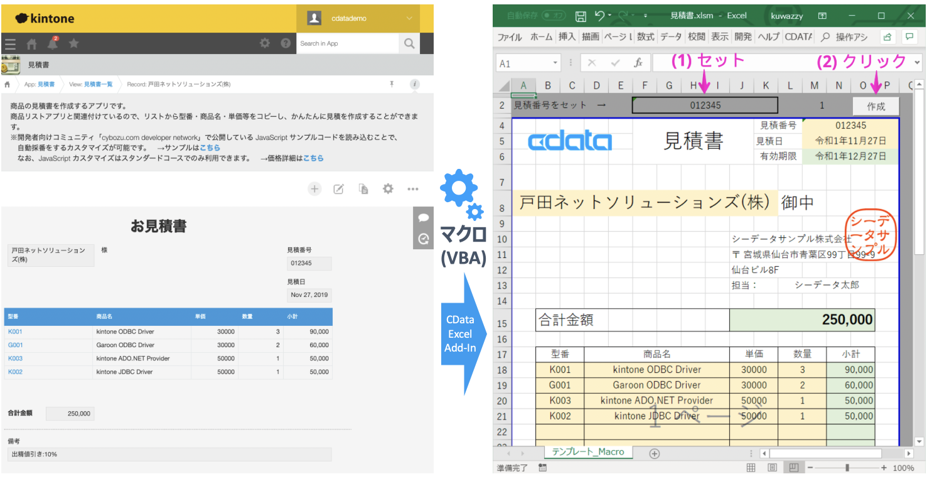Open Excel ribbon display options icon
Screen dimensions: 927x479
pyautogui.click(x=822, y=16)
